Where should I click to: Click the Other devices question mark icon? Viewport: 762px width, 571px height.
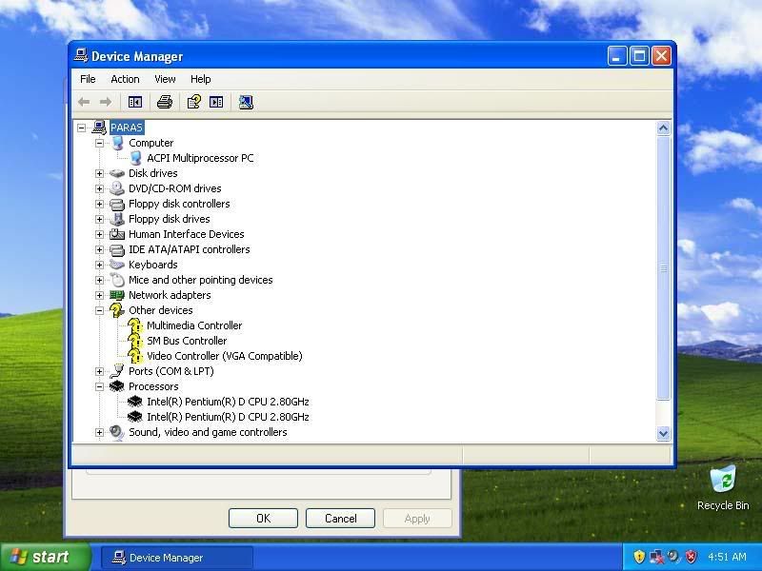coord(117,310)
